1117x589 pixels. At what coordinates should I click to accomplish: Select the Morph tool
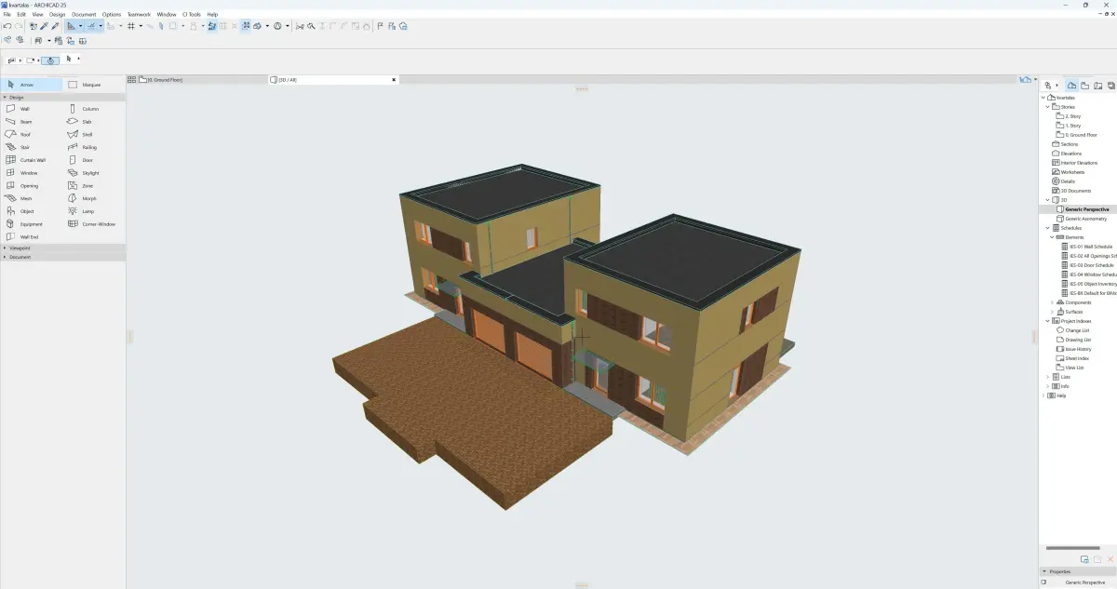click(x=93, y=198)
